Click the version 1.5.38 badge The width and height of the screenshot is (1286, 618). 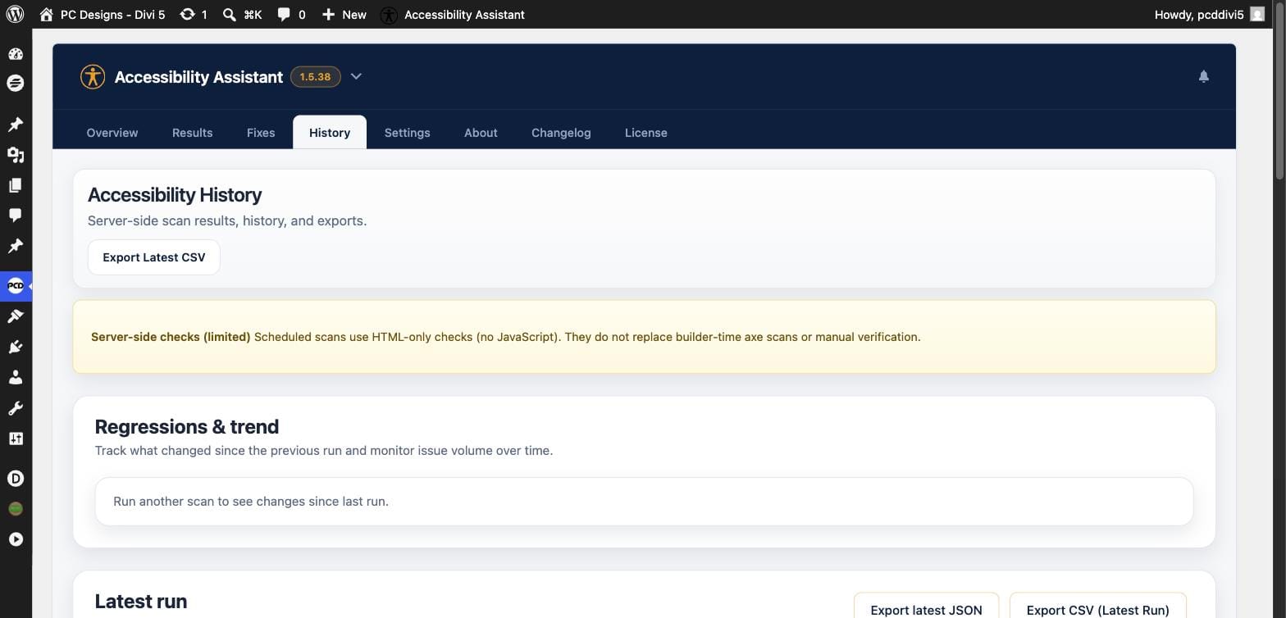(x=315, y=76)
